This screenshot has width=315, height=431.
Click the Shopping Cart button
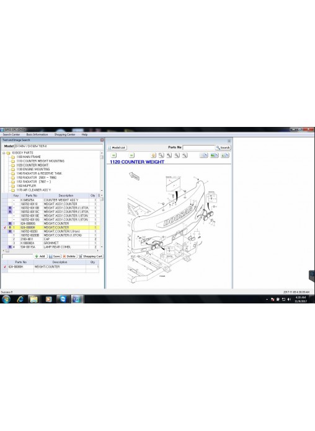(91, 256)
